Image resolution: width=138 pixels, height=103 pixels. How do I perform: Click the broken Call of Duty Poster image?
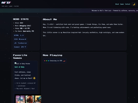point(22,64)
